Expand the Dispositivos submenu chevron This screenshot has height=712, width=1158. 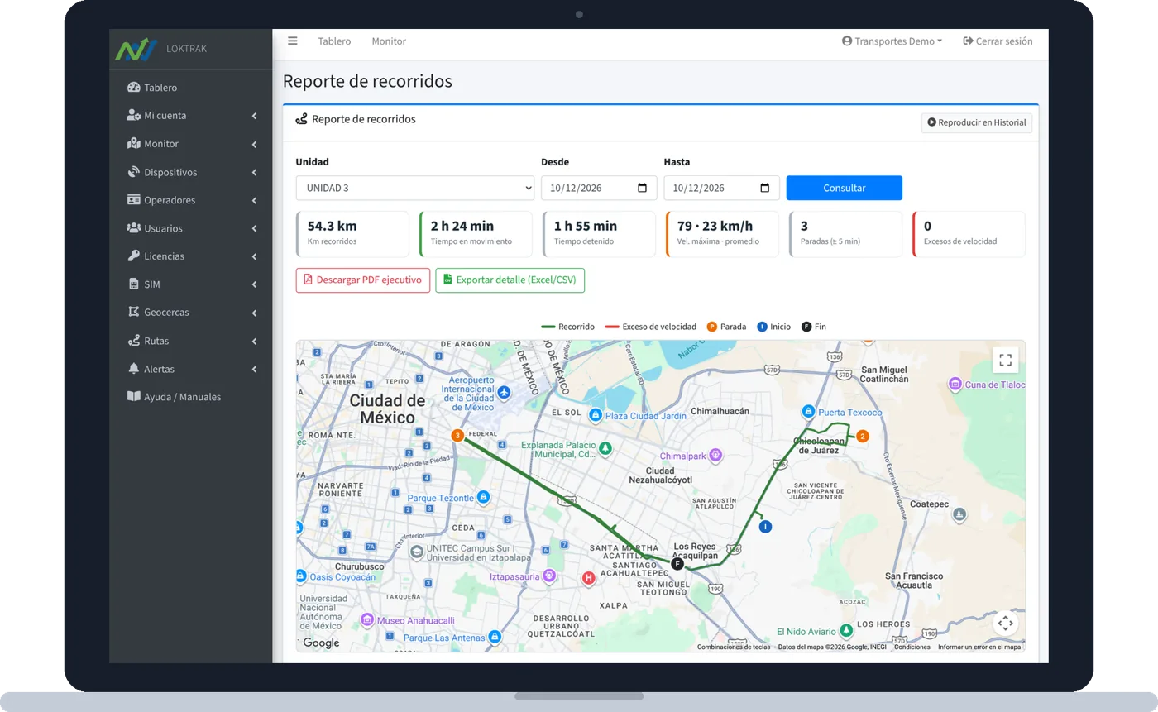[255, 173]
